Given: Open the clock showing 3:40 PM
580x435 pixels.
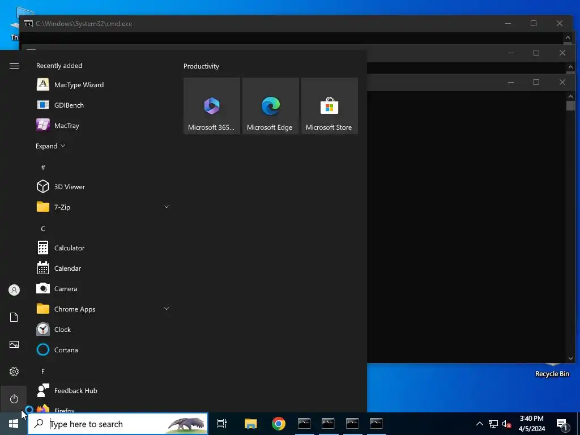Looking at the screenshot, I should pos(532,424).
